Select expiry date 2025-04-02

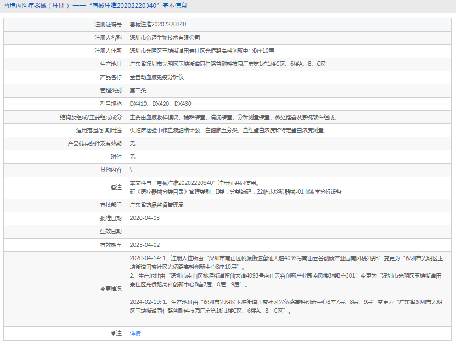point(145,245)
